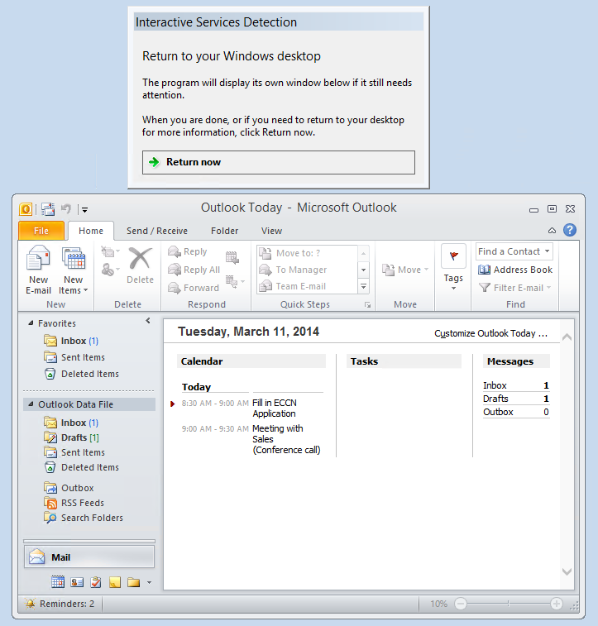
Task: Select Inbox under Outlook Data File
Action: 79,423
